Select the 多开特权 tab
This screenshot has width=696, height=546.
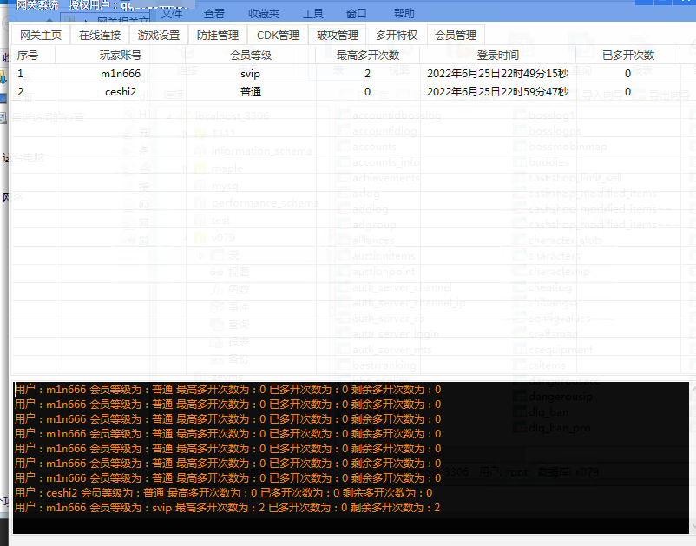[x=397, y=35]
